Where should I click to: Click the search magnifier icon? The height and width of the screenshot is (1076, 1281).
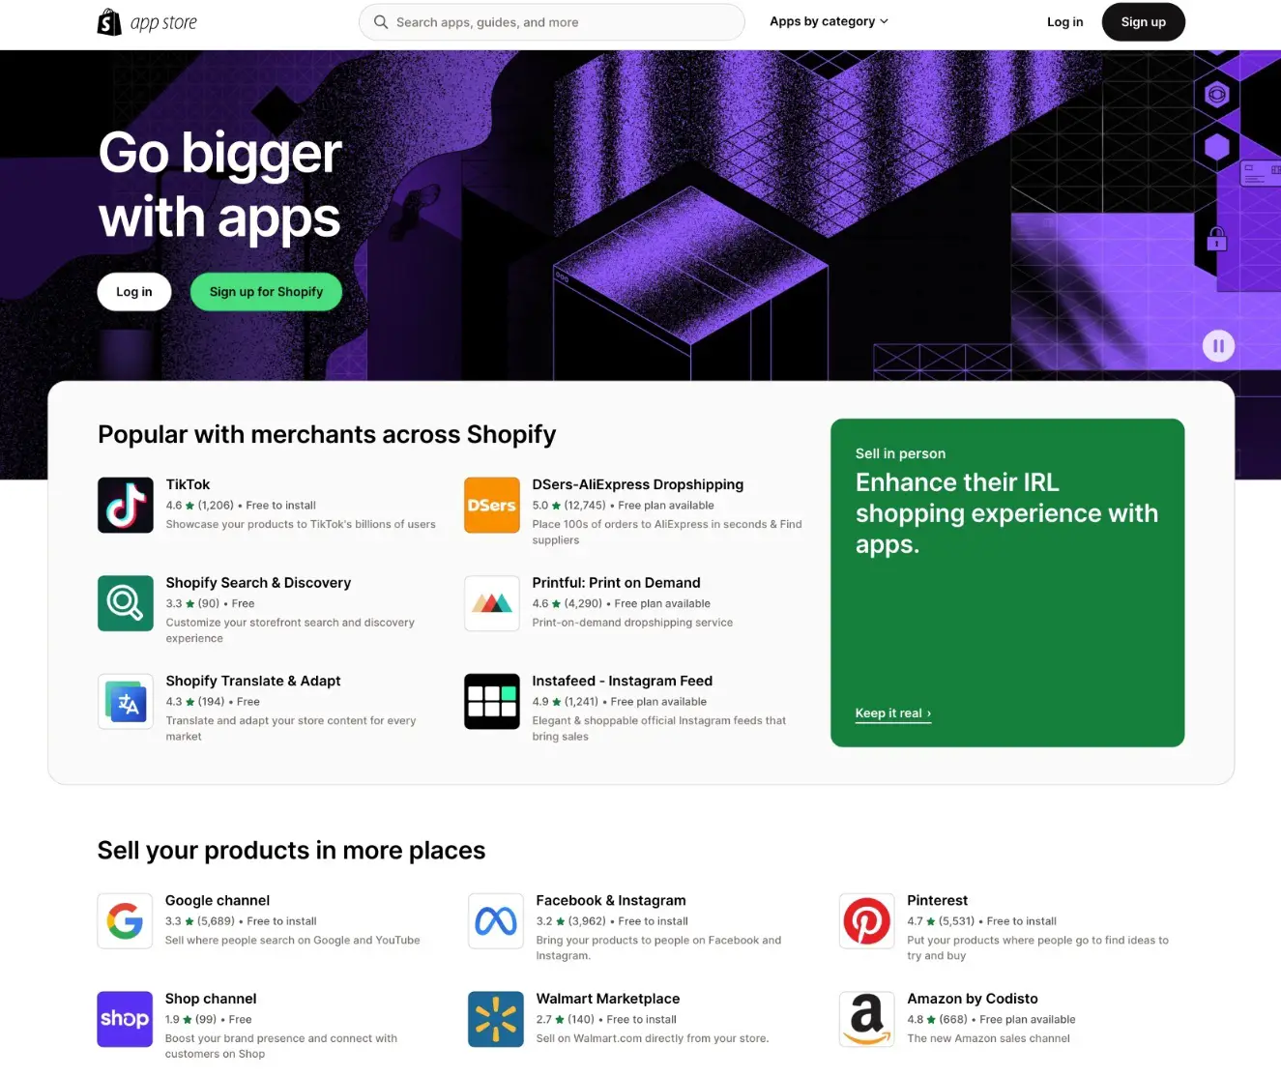click(381, 22)
